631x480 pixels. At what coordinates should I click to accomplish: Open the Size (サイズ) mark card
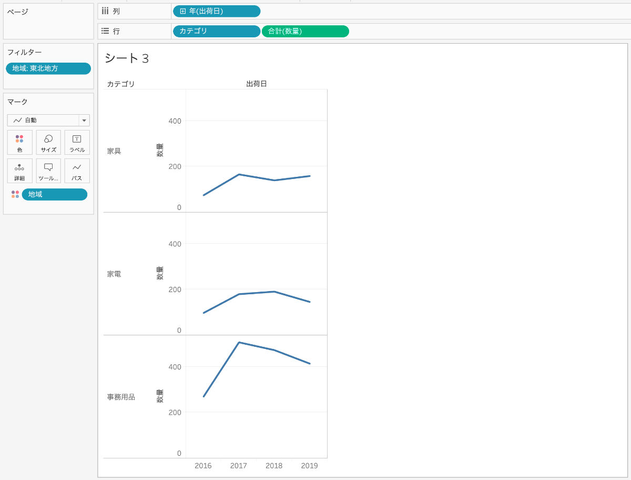click(48, 143)
